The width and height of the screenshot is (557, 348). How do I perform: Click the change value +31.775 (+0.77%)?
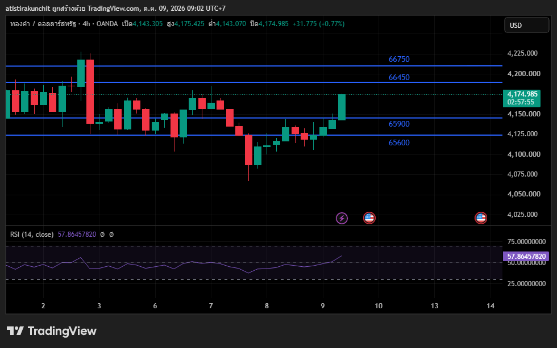pos(318,24)
